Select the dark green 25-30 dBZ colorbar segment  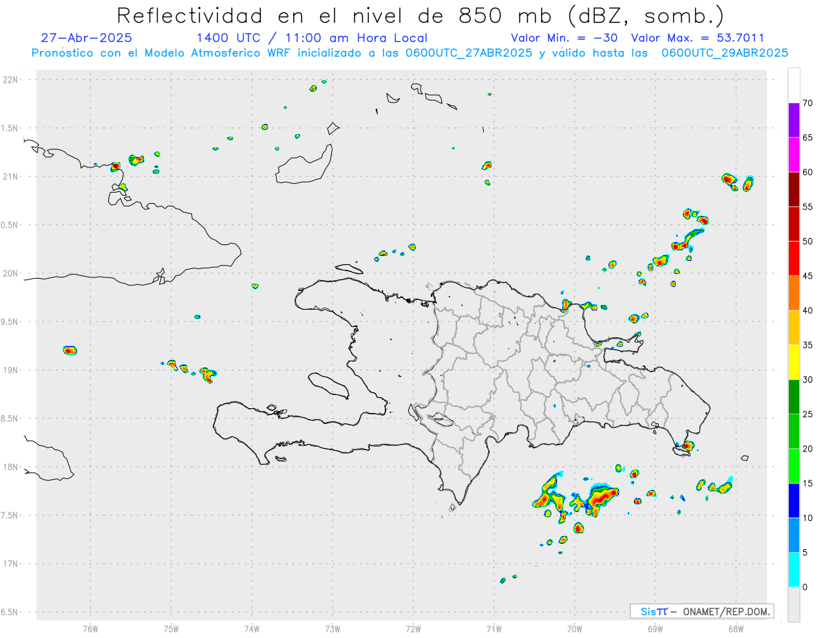tap(794, 397)
